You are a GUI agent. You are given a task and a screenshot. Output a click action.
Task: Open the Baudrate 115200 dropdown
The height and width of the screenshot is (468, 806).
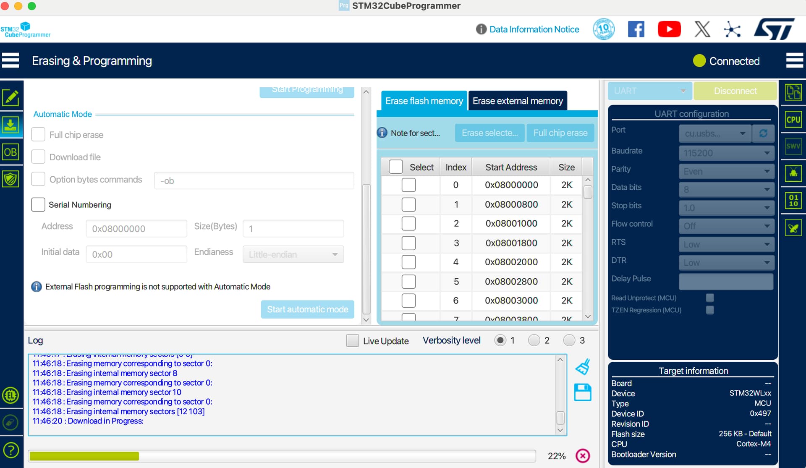pos(726,153)
